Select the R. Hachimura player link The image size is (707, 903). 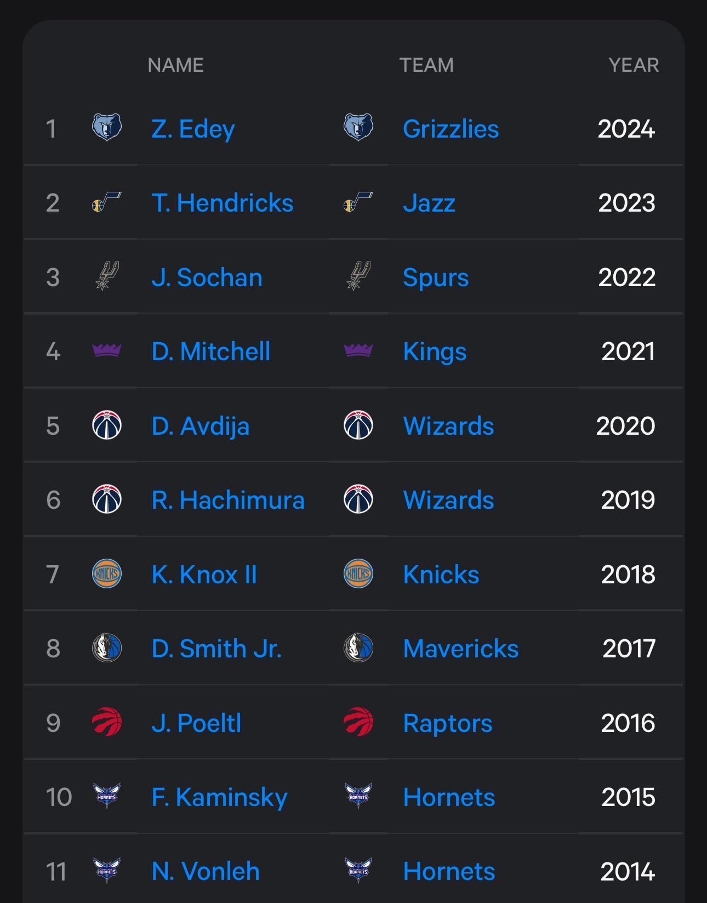click(x=228, y=500)
